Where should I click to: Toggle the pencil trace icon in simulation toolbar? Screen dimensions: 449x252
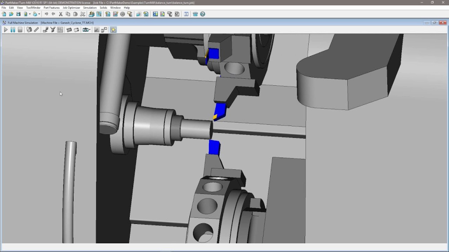tap(36, 29)
